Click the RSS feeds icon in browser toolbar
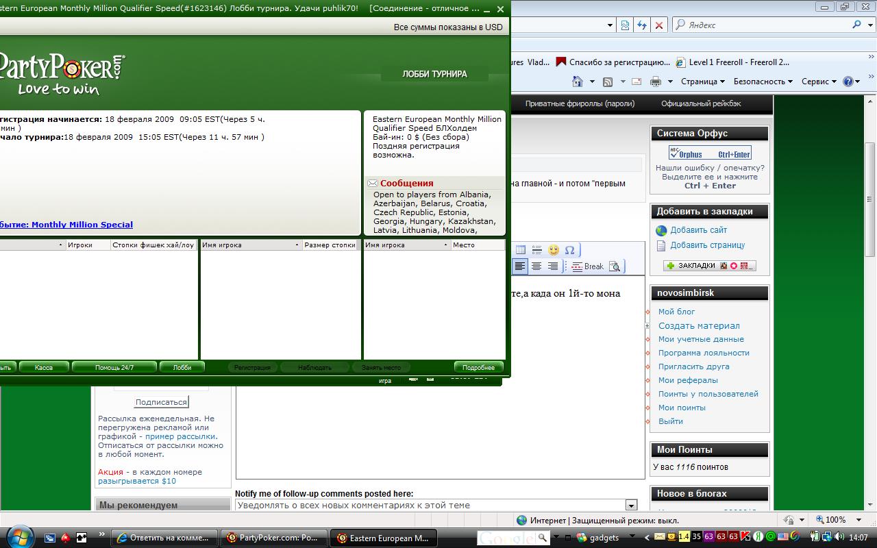 pos(608,82)
